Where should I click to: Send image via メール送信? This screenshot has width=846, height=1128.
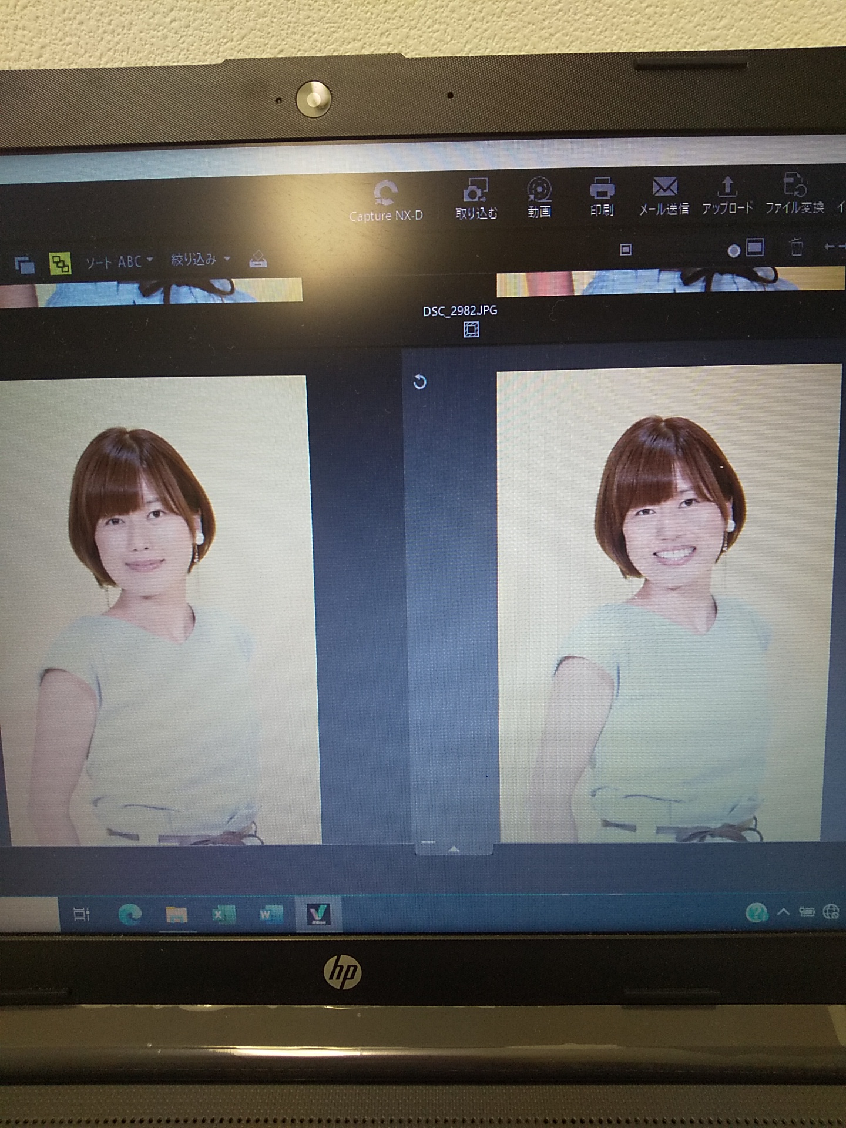click(x=664, y=196)
